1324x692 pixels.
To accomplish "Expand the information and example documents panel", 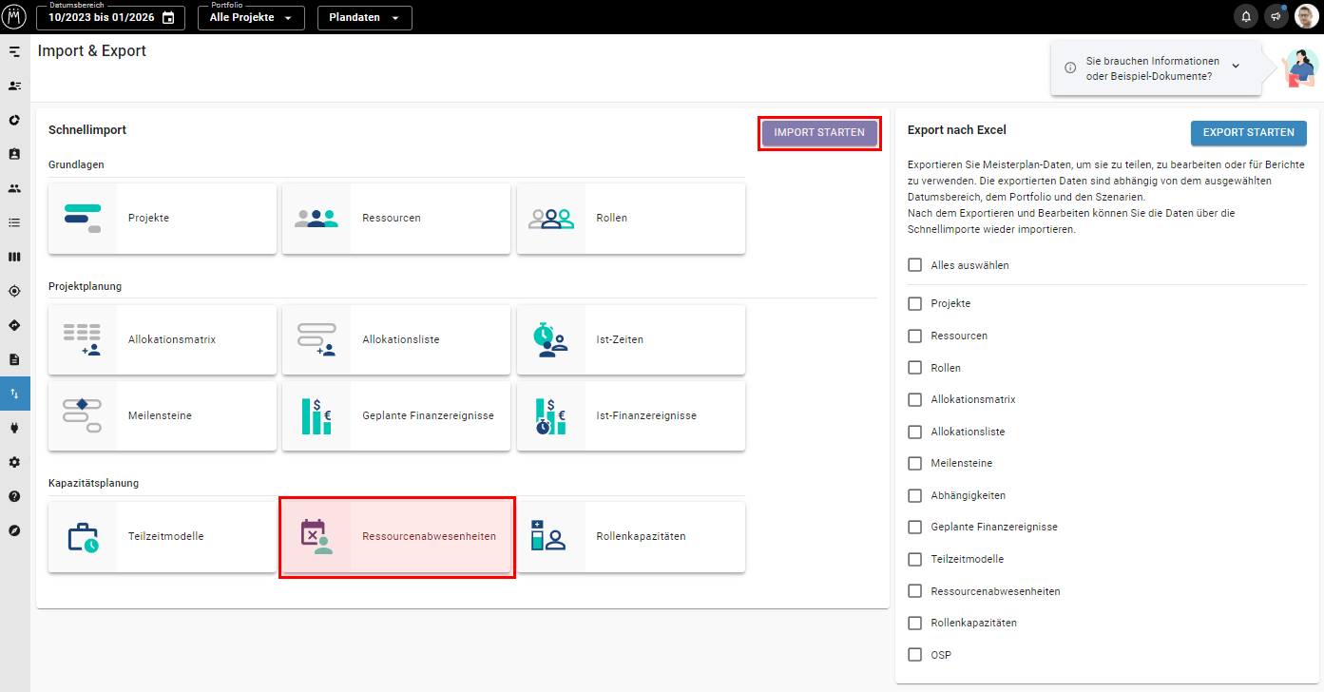I will tap(1236, 66).
